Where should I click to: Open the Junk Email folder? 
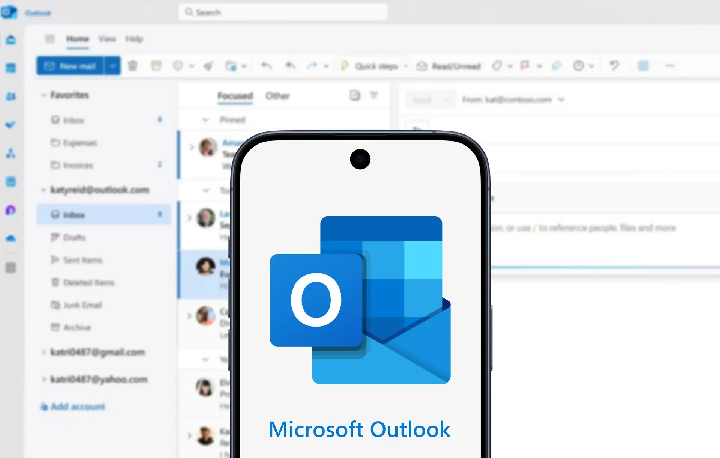[x=104, y=305]
